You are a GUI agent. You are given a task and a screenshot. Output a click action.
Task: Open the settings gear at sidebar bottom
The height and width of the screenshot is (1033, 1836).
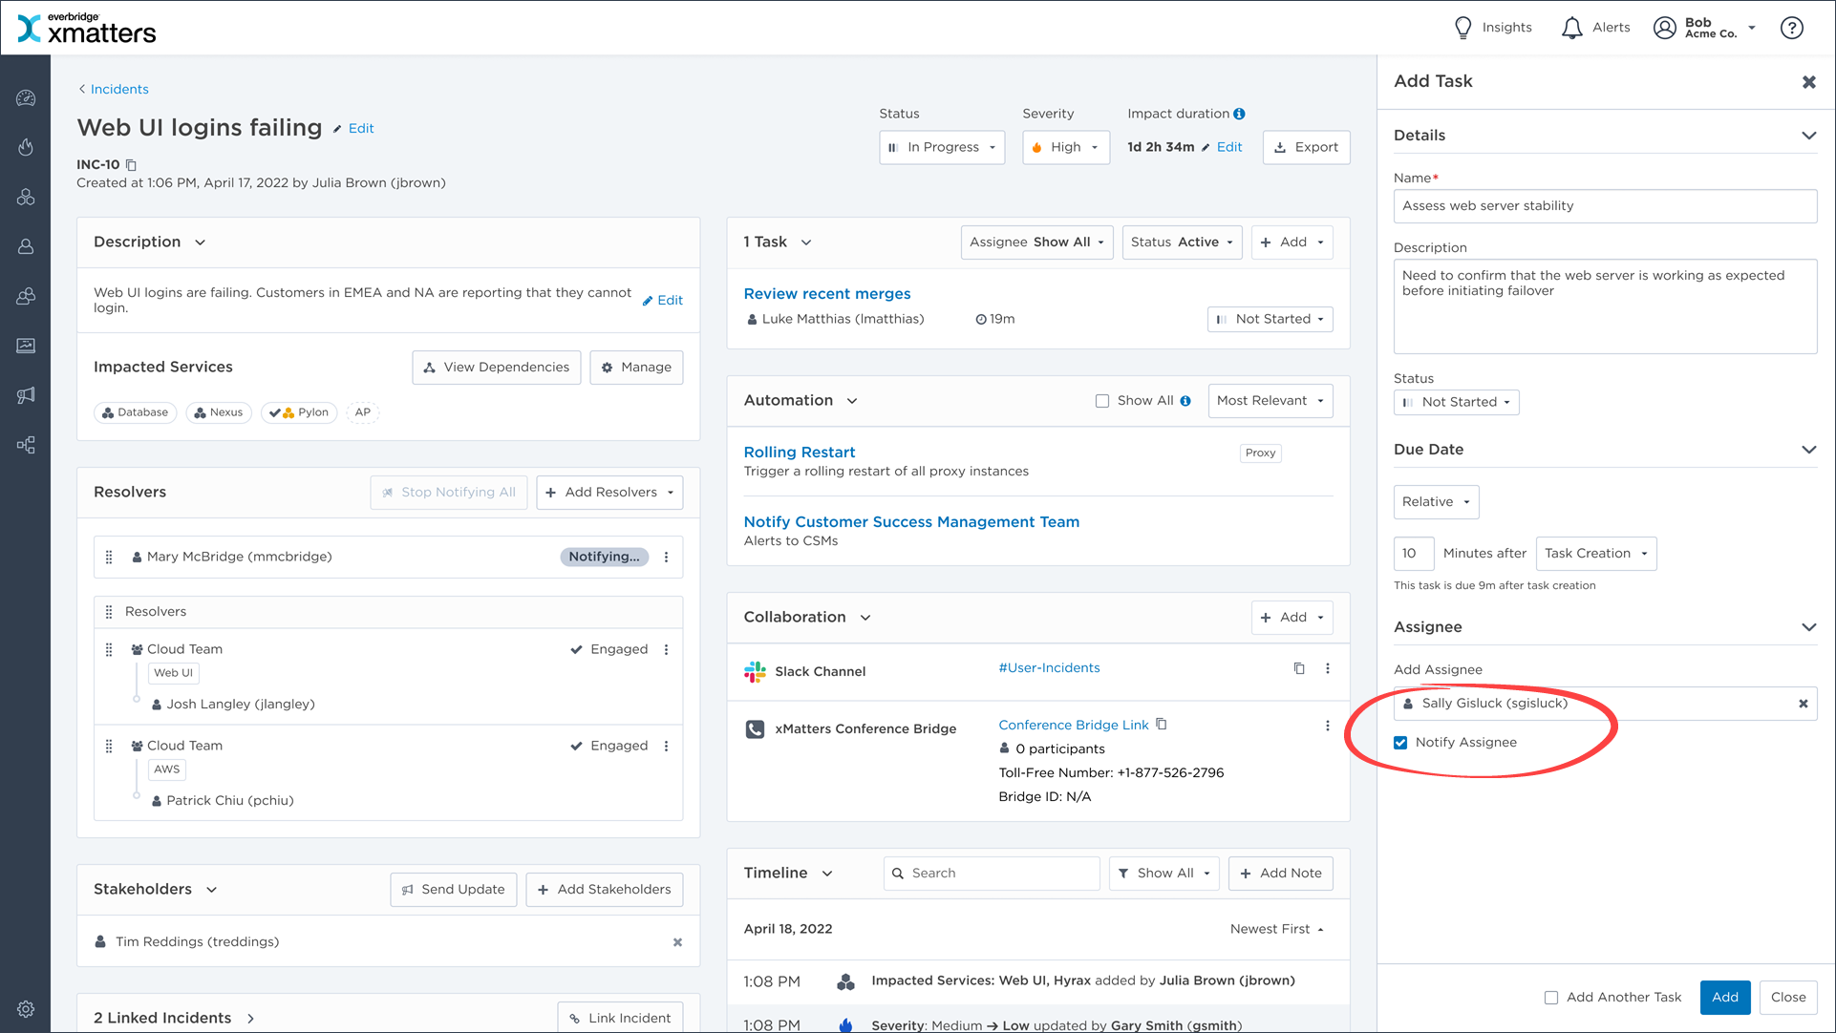point(26,1009)
